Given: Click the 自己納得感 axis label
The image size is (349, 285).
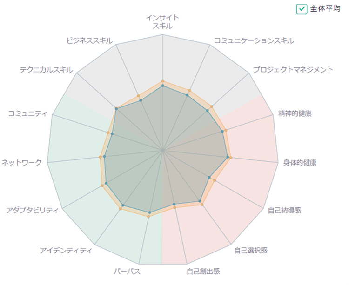Looking at the screenshot, I should click(x=284, y=210).
